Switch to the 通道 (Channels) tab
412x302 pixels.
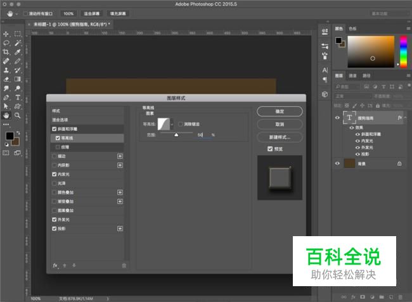click(x=353, y=75)
